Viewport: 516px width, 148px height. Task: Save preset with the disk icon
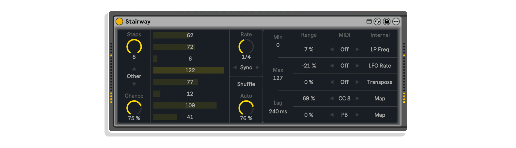(x=386, y=21)
